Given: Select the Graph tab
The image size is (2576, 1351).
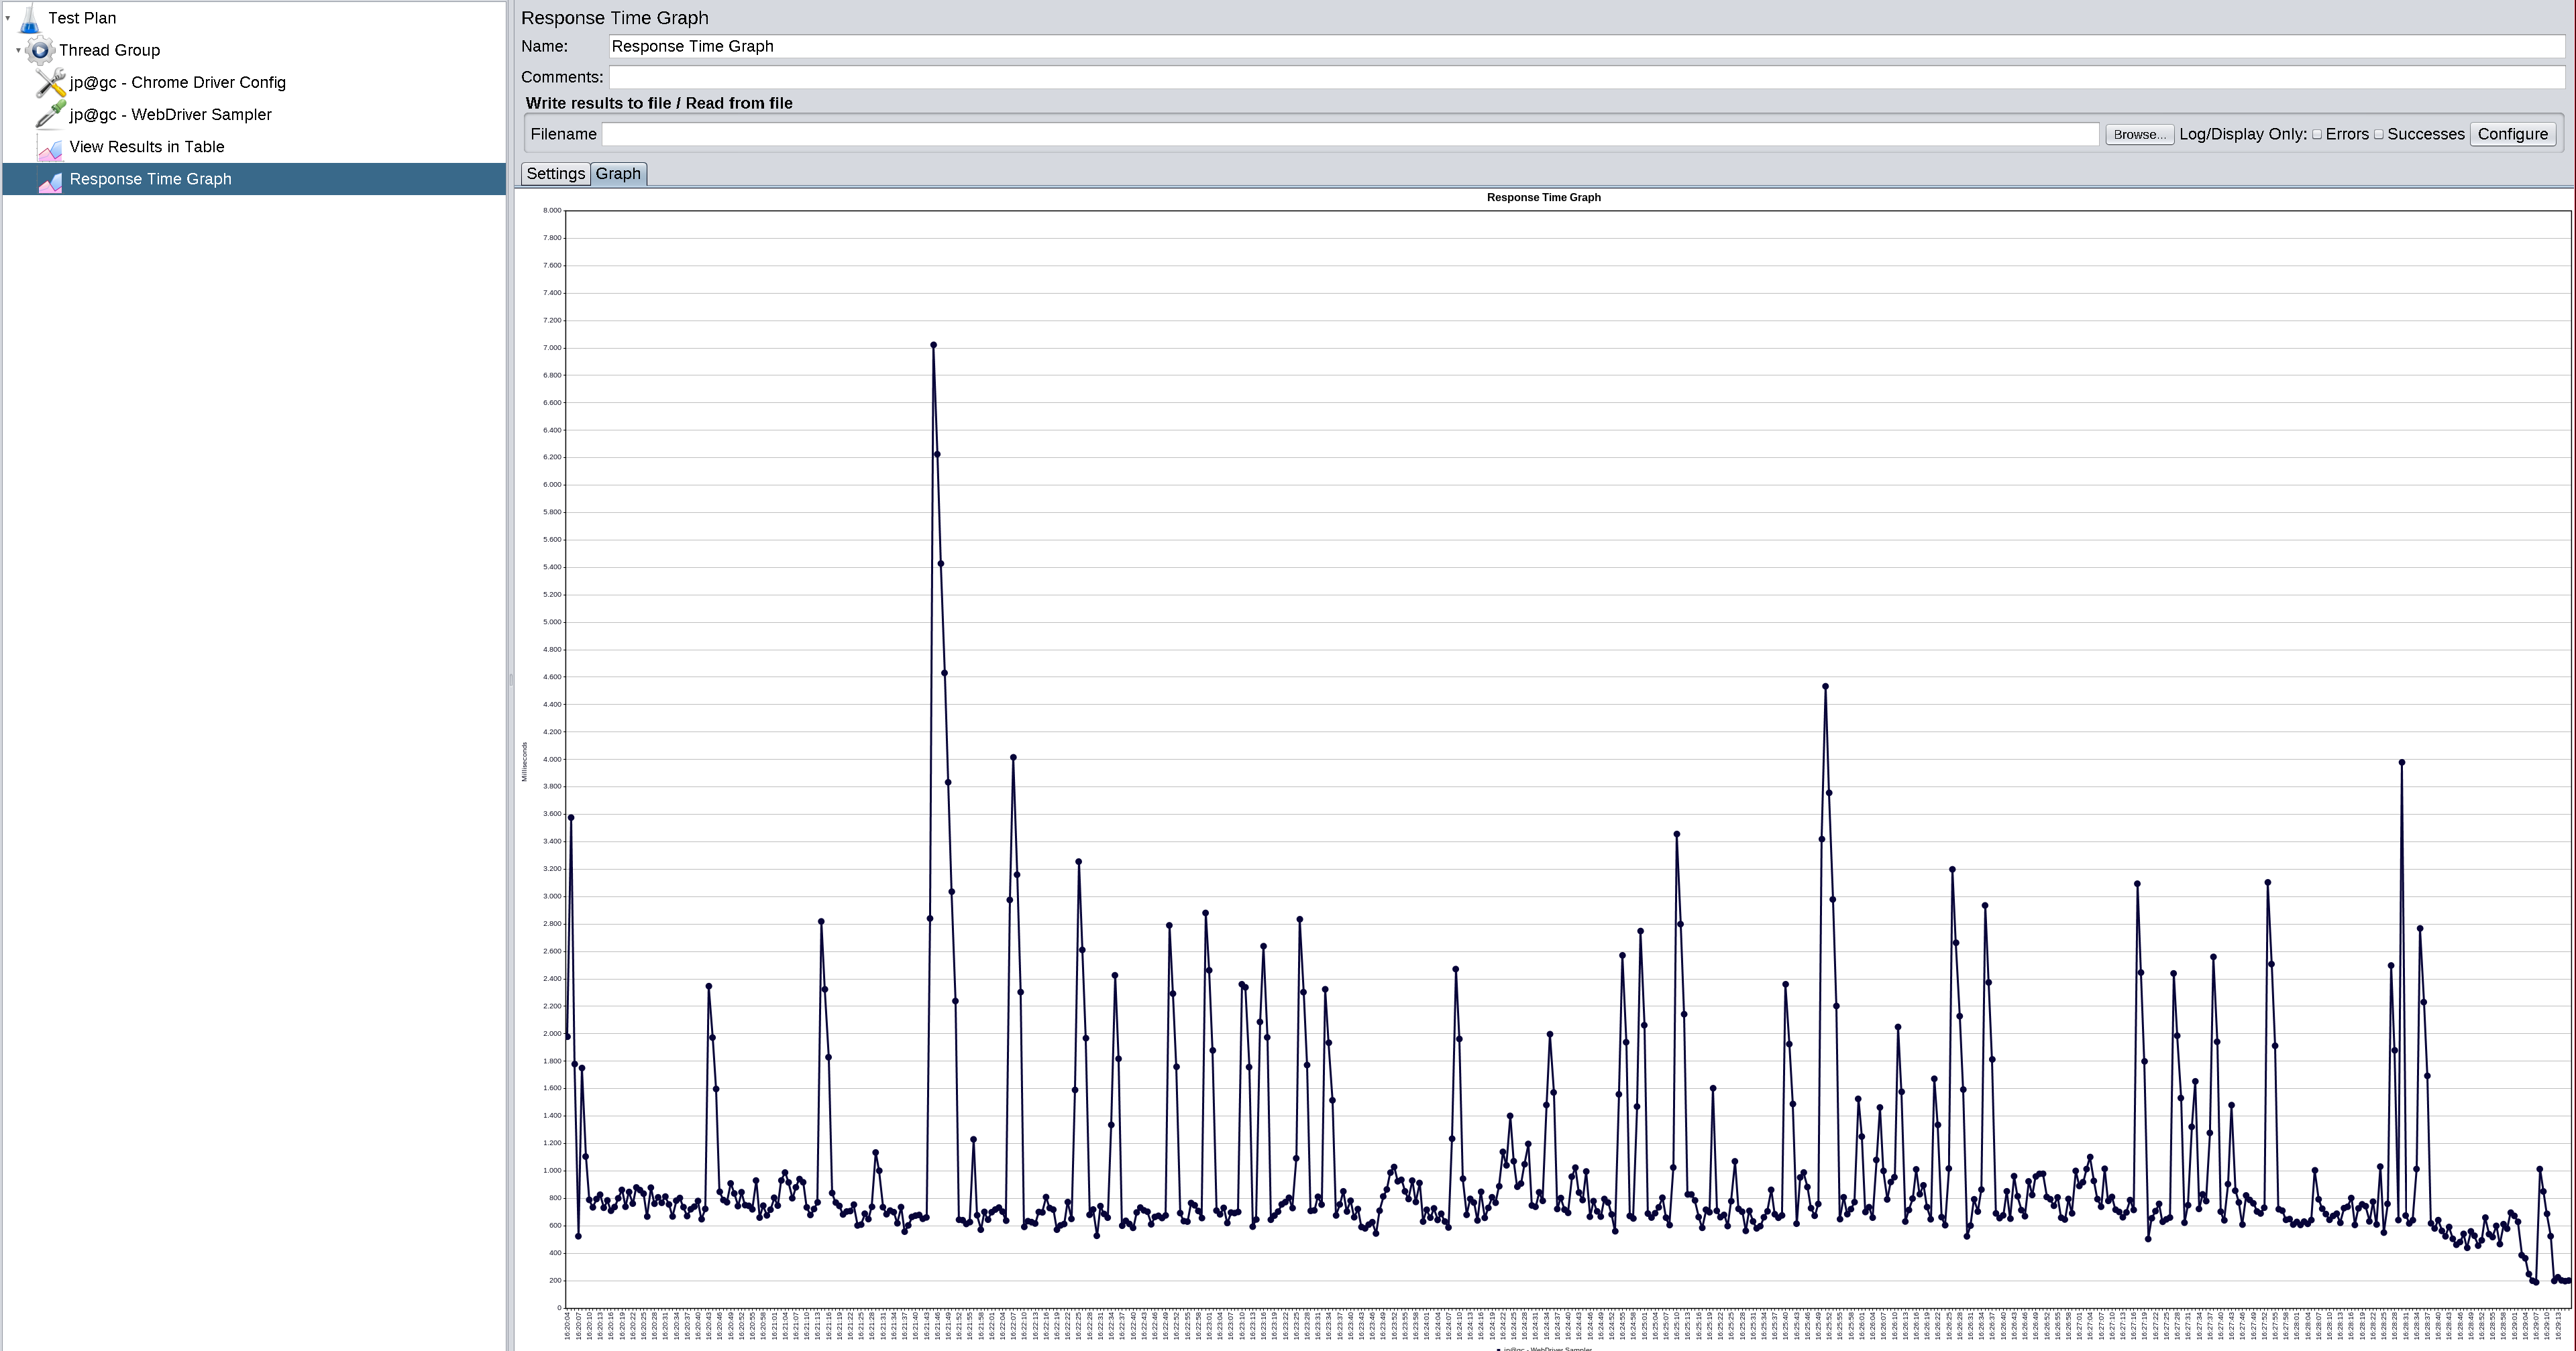Looking at the screenshot, I should pos(618,174).
